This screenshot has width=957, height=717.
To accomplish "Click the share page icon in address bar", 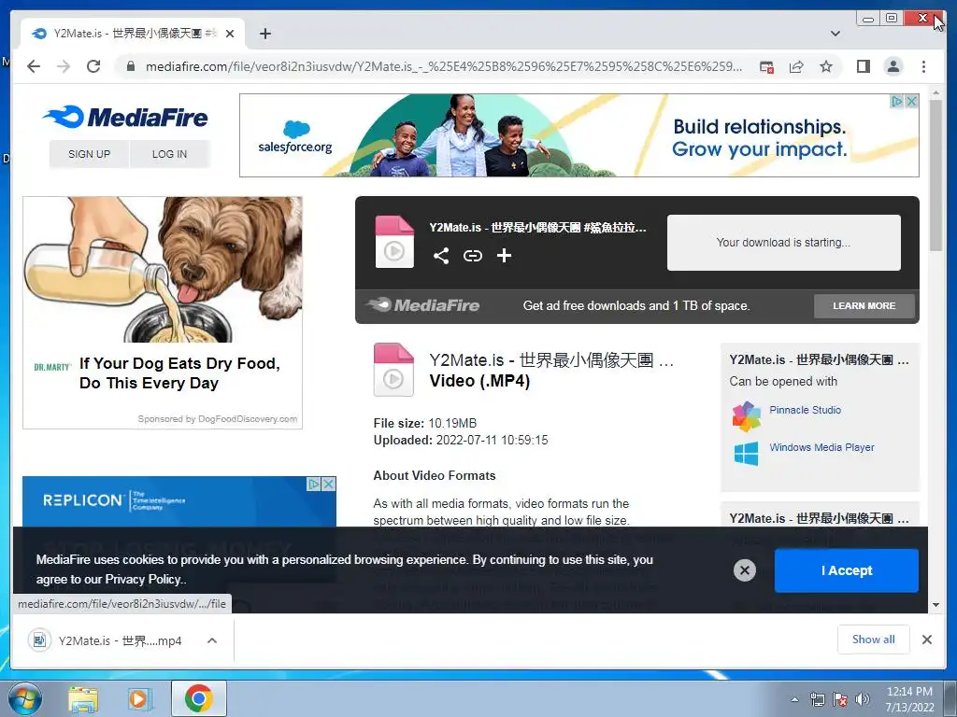I will [796, 67].
